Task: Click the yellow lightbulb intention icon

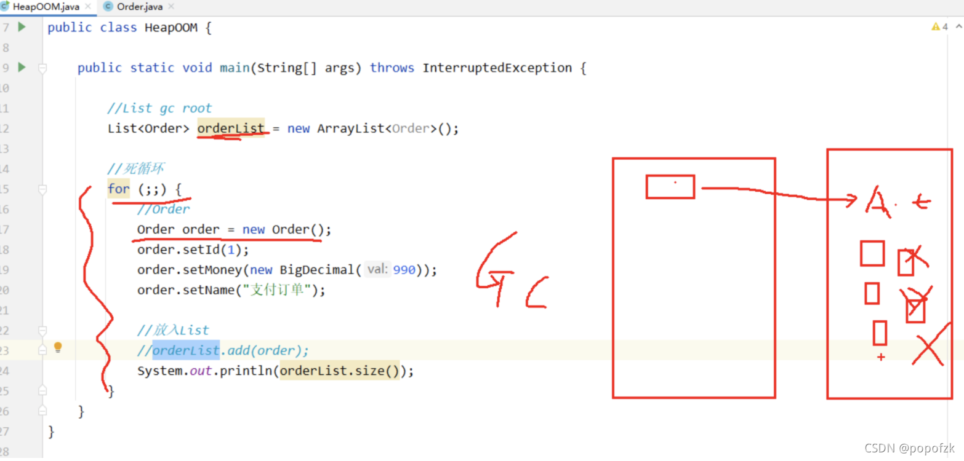Action: [58, 348]
